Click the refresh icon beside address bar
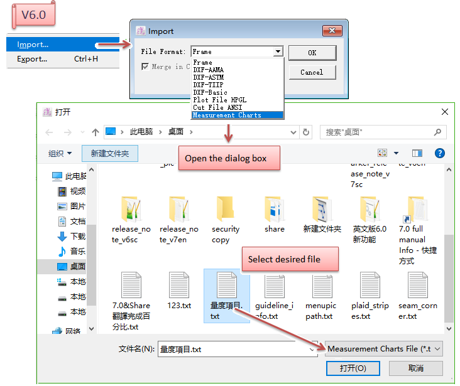460x386 pixels. [306, 132]
